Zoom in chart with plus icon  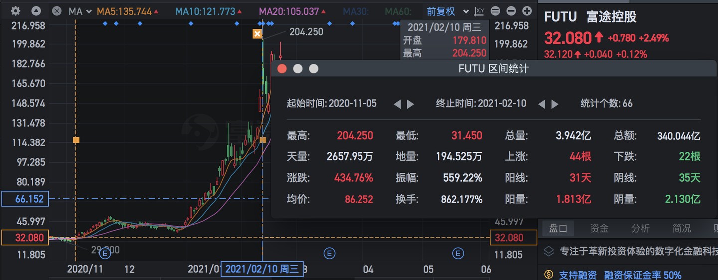[x=527, y=11]
